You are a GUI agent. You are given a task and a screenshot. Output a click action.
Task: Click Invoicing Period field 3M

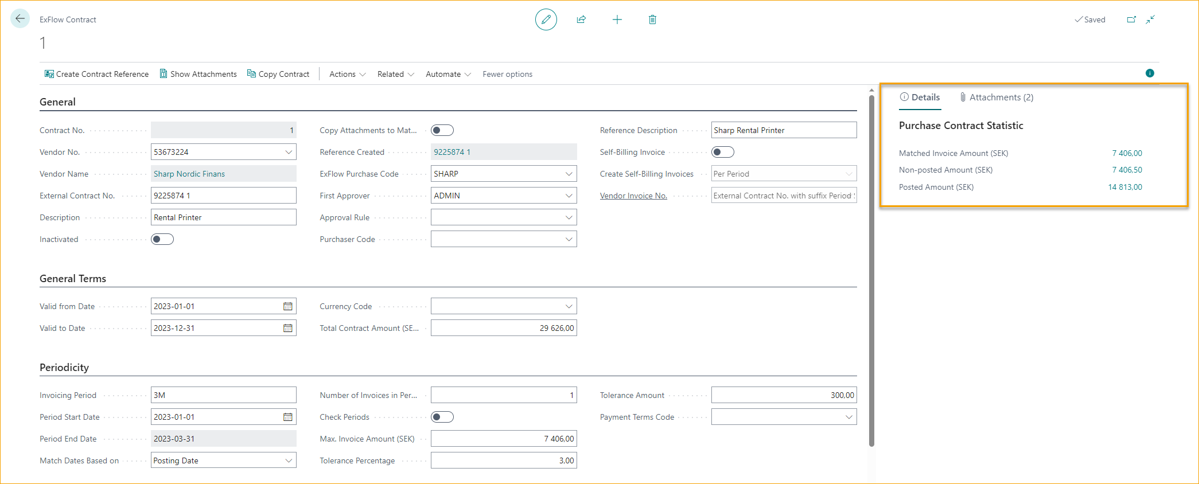(224, 395)
